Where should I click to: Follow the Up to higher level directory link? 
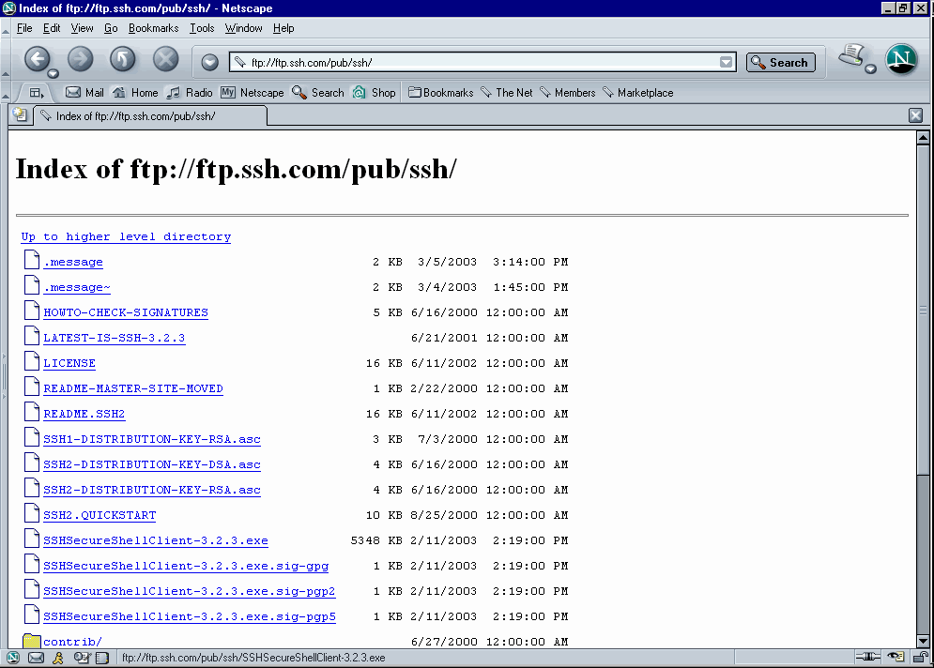point(126,236)
